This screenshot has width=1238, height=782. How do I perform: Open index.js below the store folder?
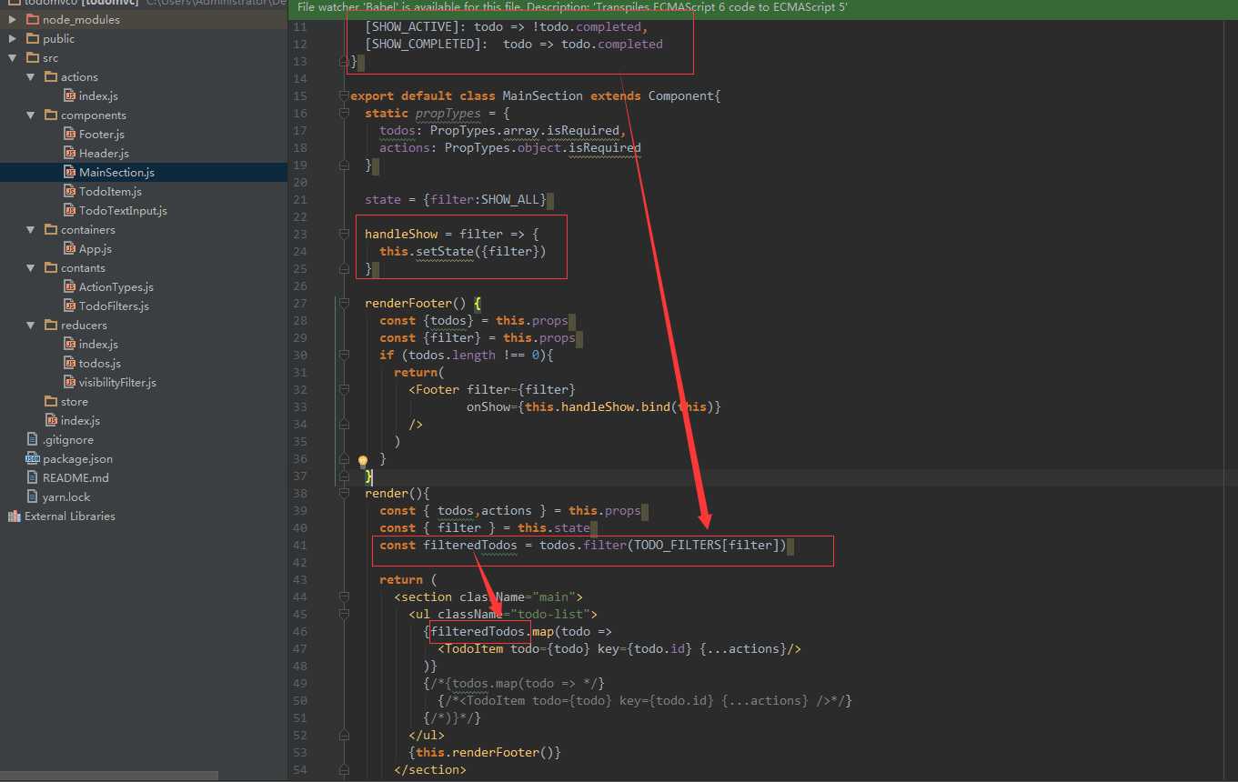tap(80, 420)
